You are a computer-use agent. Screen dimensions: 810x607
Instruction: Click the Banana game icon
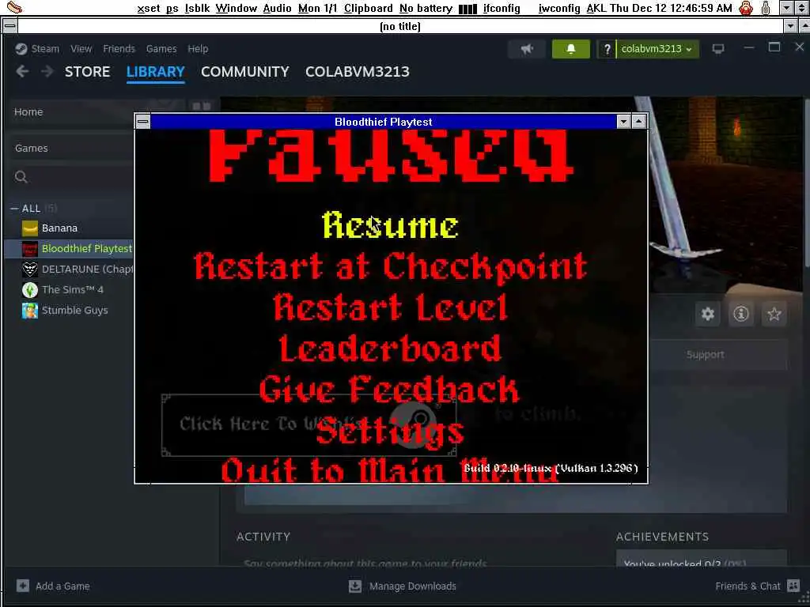click(30, 228)
